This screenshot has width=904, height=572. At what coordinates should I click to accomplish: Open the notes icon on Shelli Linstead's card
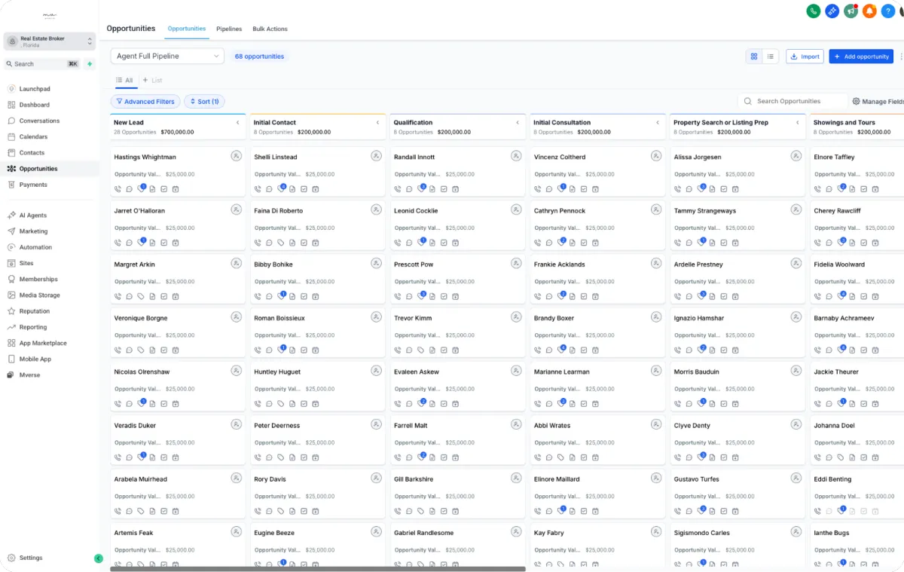[x=292, y=189]
